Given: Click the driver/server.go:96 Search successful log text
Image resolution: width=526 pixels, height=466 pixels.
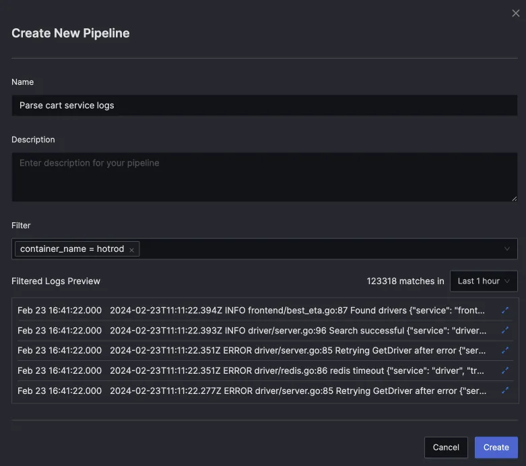Looking at the screenshot, I should (298, 331).
